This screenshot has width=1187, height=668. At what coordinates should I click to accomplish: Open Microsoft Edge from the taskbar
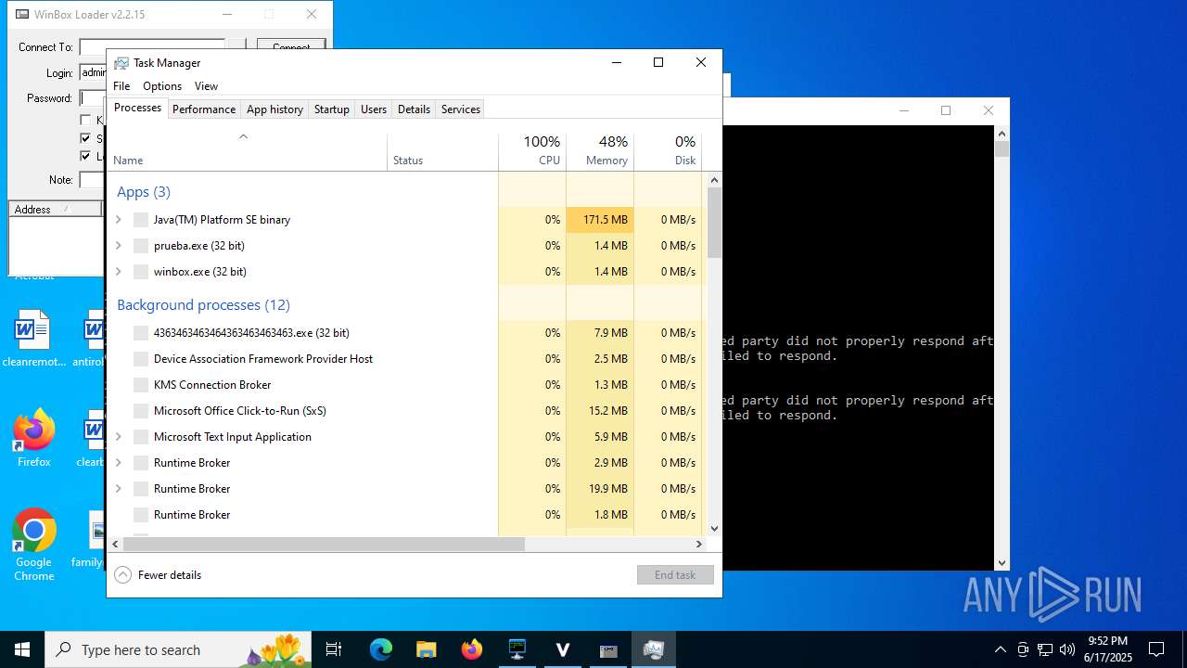(381, 649)
